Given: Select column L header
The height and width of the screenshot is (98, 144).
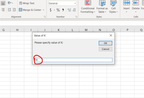Looking at the screenshot, I should pos(72,30).
